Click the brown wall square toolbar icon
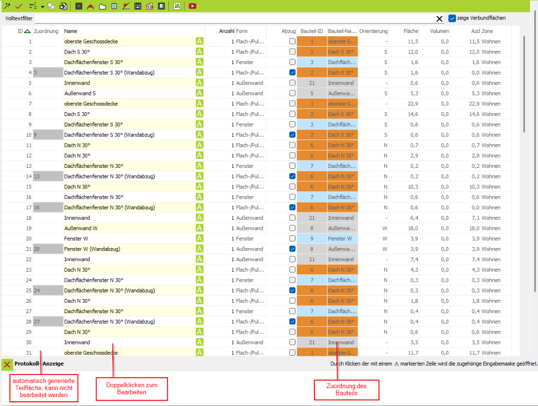 tap(79, 6)
